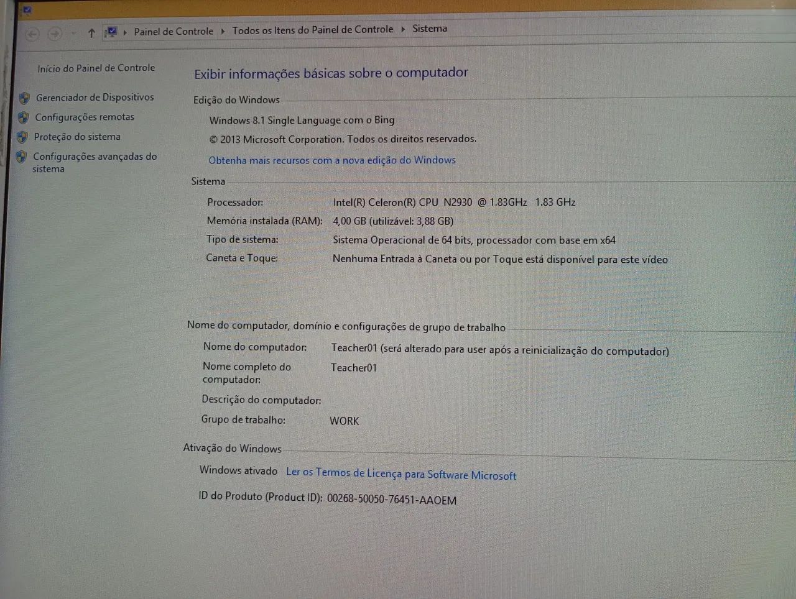Screen dimensions: 796x599
Task: Select the computer icon in the address bar
Action: pos(111,32)
